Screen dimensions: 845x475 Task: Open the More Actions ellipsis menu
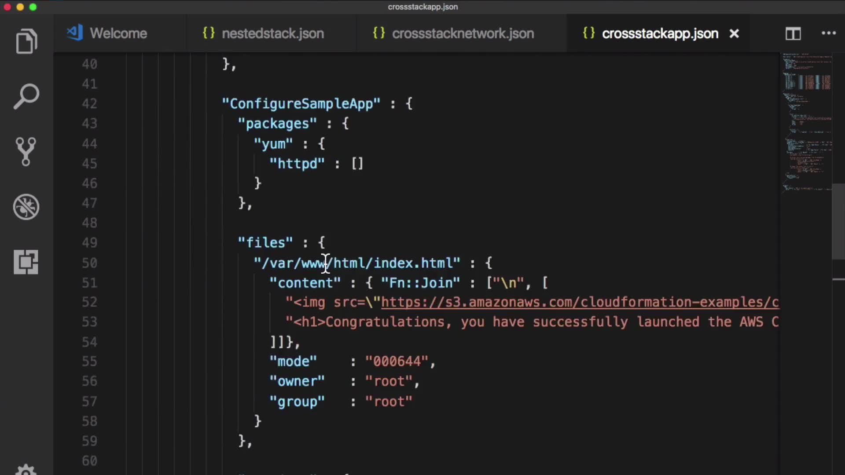(829, 33)
